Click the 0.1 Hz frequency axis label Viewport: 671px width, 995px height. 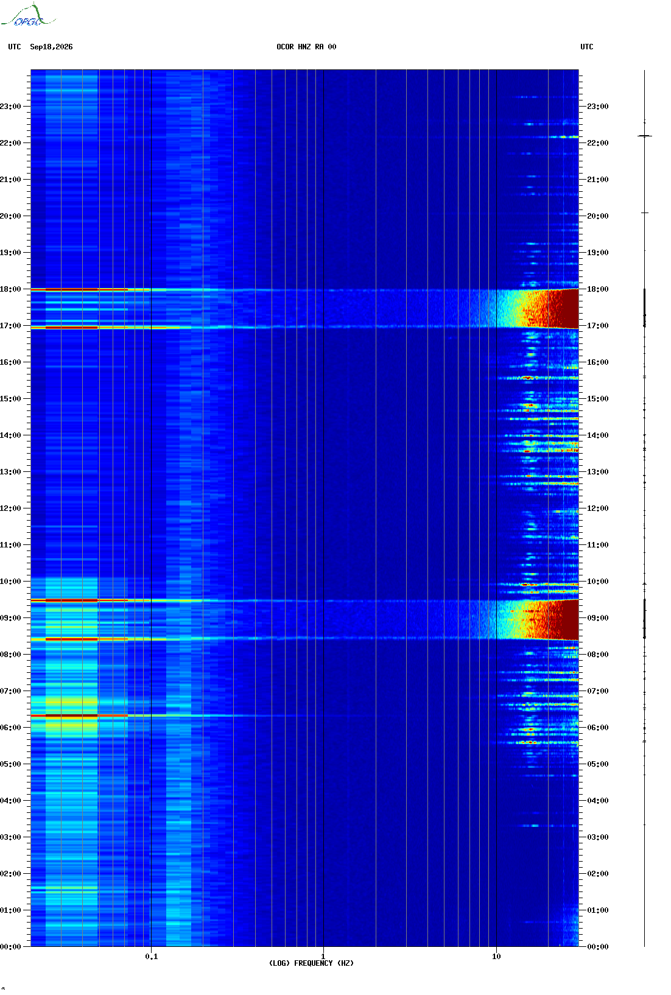pos(151,957)
